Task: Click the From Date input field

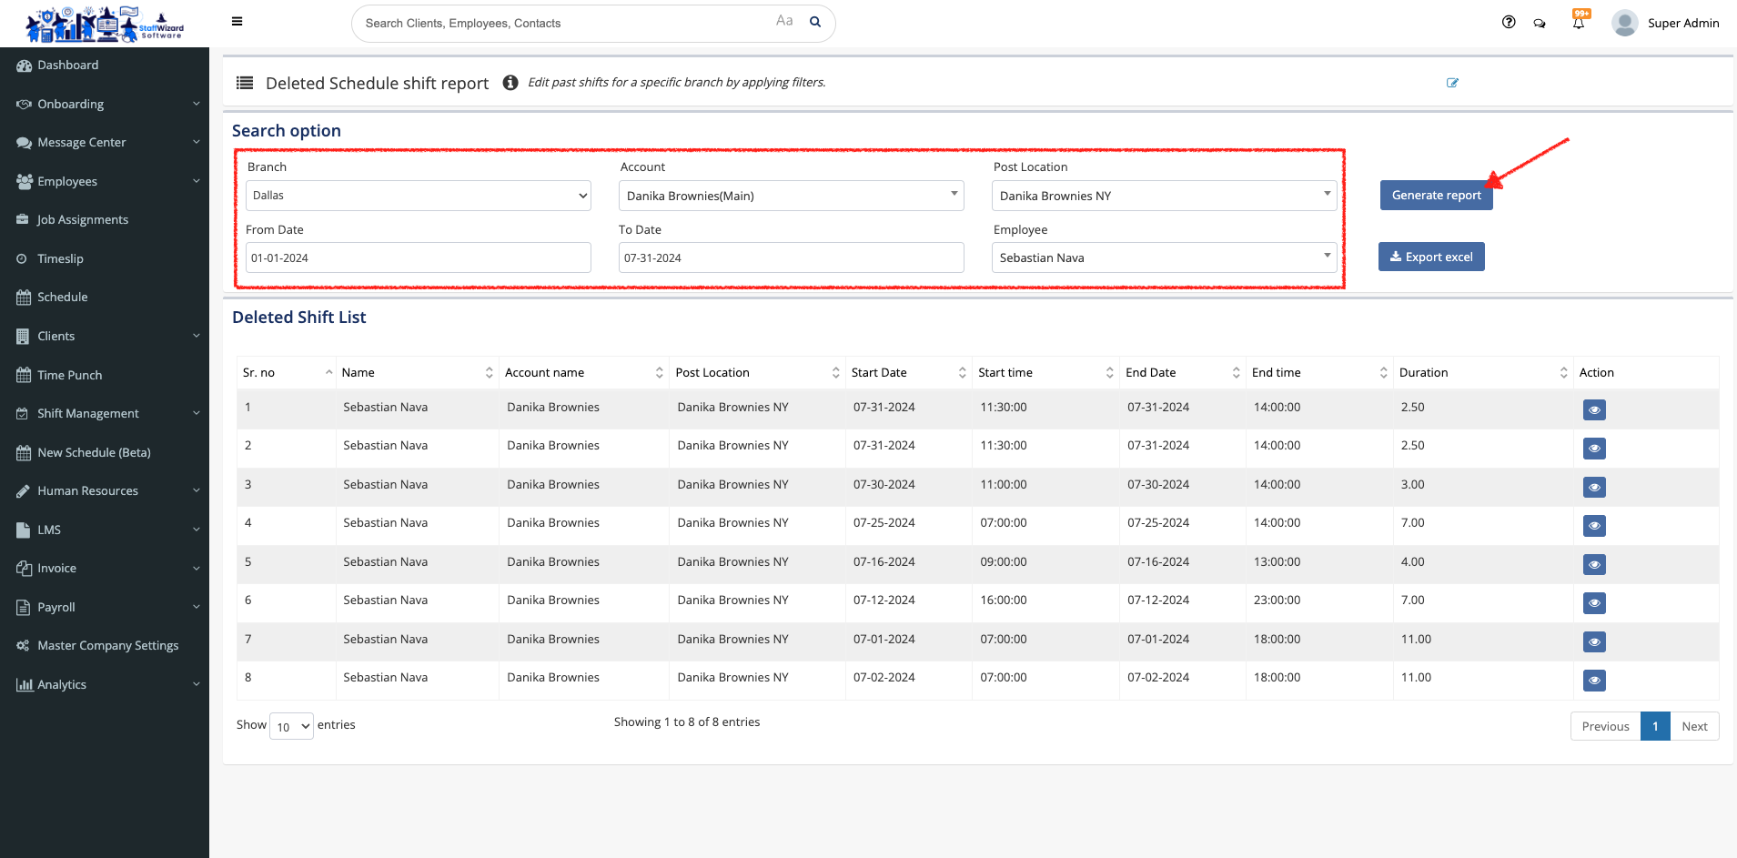Action: (419, 257)
